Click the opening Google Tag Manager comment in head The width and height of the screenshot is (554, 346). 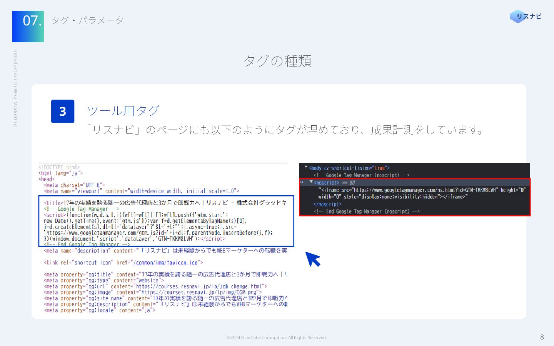tap(82, 209)
